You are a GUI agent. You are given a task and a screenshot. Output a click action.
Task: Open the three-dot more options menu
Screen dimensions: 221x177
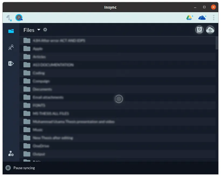214,18
